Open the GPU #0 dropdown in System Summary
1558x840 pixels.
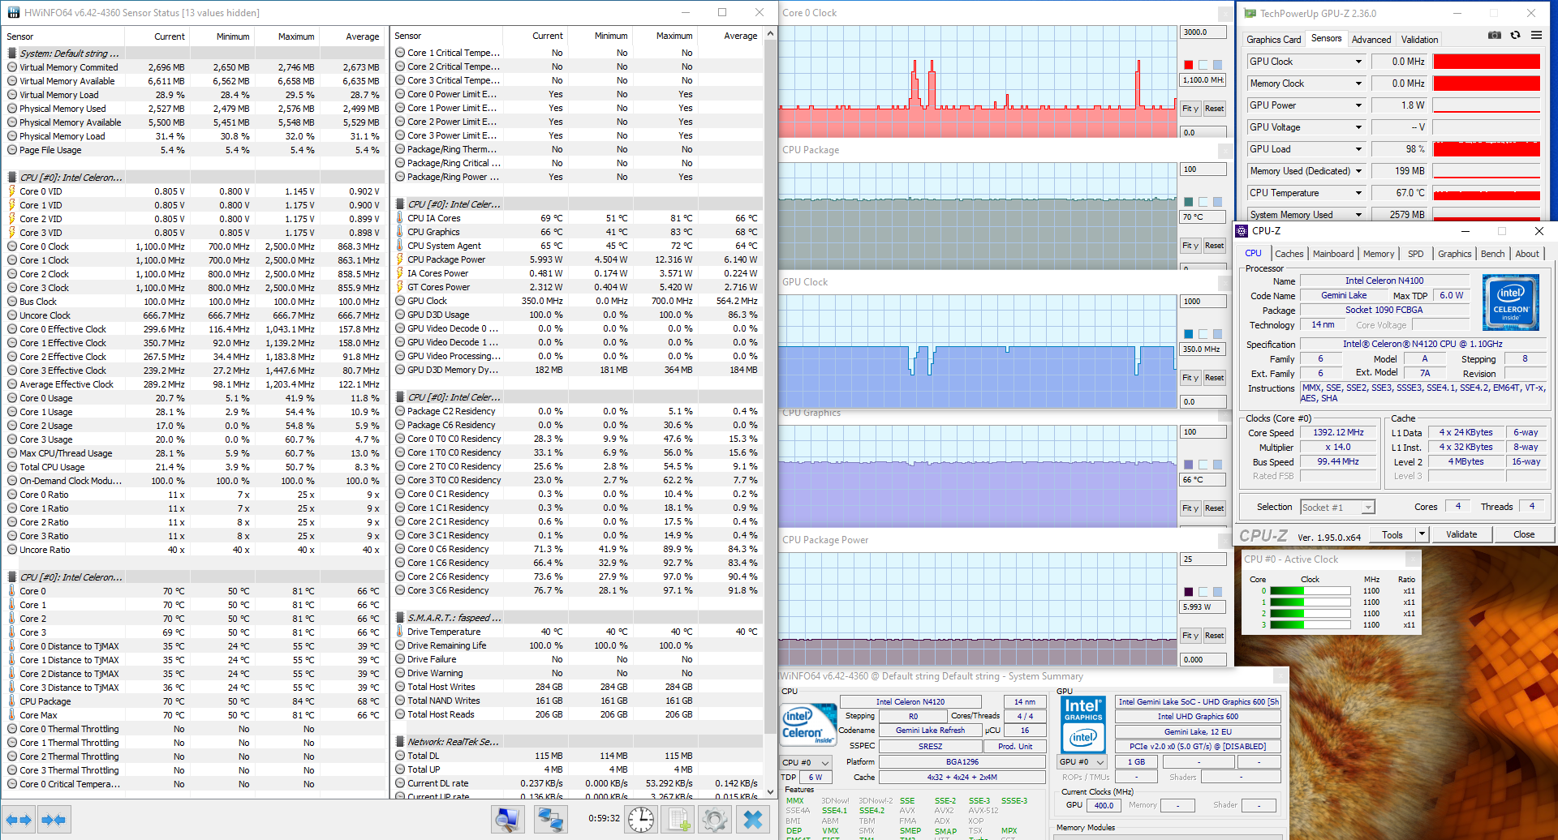(x=1082, y=762)
